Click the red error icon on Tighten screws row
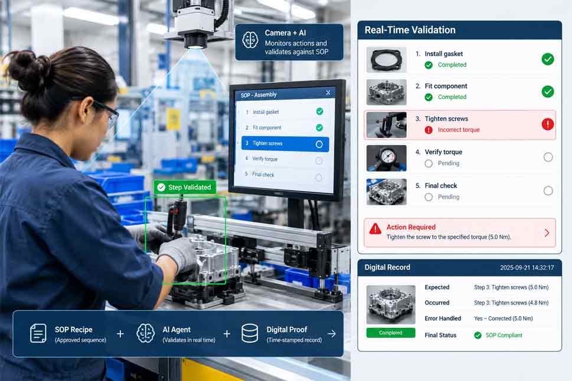 (548, 124)
